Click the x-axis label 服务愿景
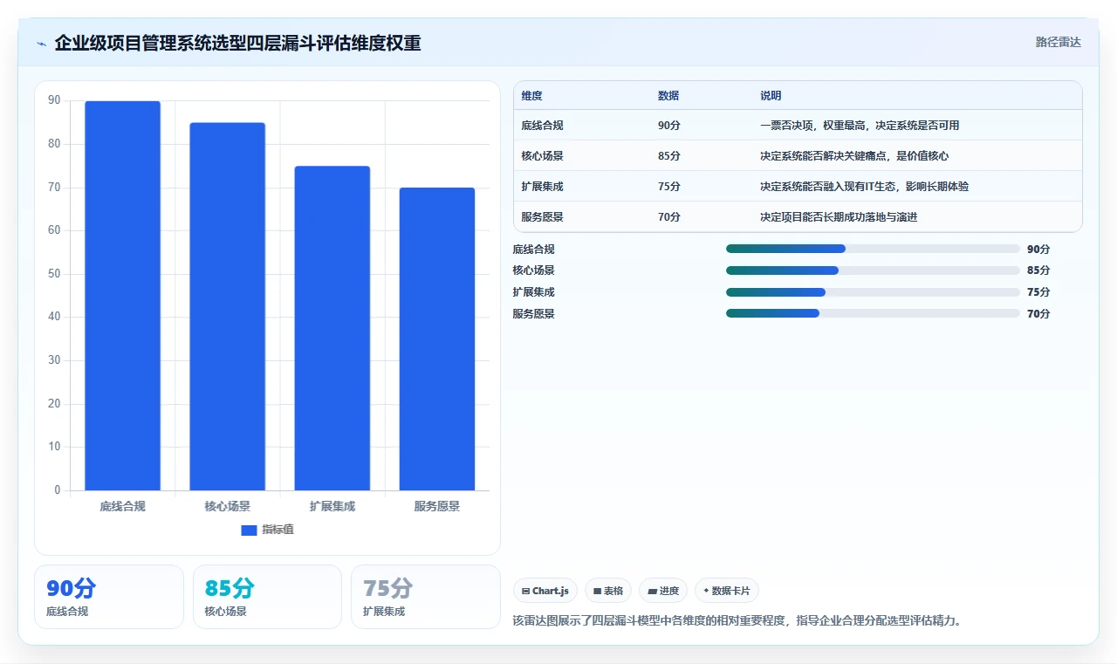This screenshot has width=1117, height=664. point(437,506)
